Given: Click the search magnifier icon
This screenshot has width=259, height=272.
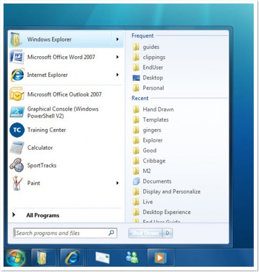Looking at the screenshot, I should pos(111,233).
